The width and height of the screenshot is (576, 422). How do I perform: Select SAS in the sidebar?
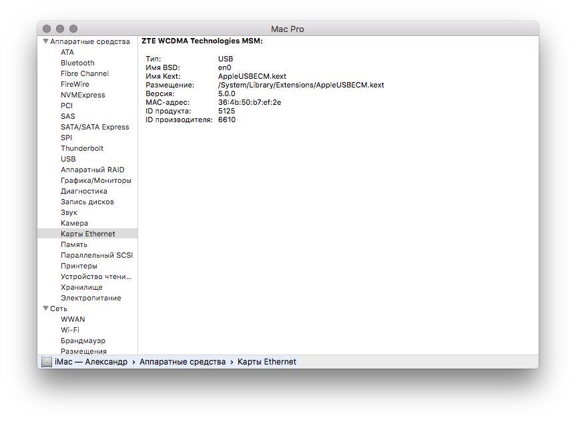pyautogui.click(x=68, y=116)
